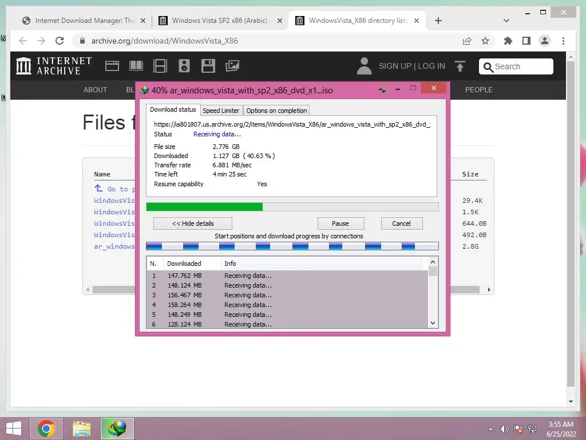The width and height of the screenshot is (586, 440).
Task: Open the PEOPLE menu item
Action: click(479, 90)
